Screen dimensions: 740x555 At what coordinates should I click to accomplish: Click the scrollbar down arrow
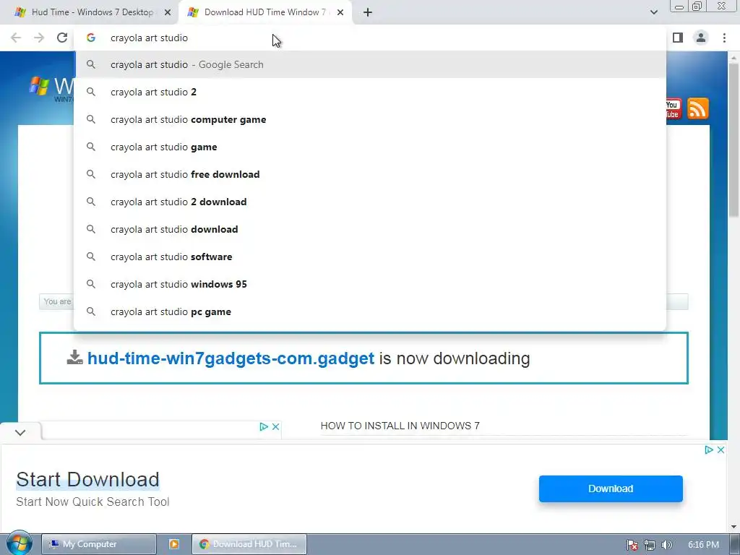pyautogui.click(x=733, y=526)
